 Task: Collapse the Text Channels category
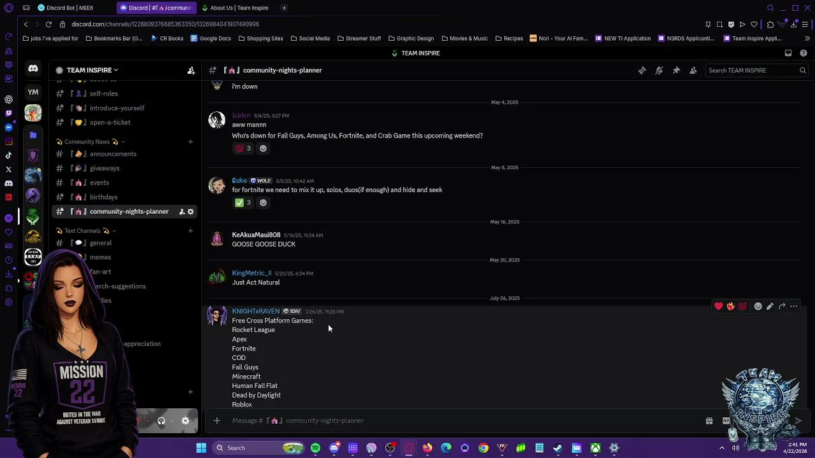pos(86,231)
